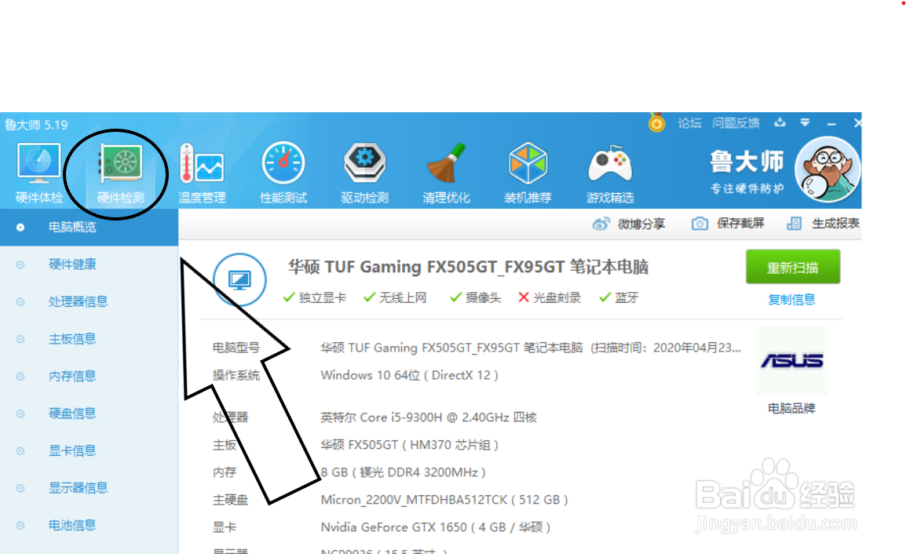Click the 电脑型号 row model value
This screenshot has width=906, height=554.
(x=531, y=348)
